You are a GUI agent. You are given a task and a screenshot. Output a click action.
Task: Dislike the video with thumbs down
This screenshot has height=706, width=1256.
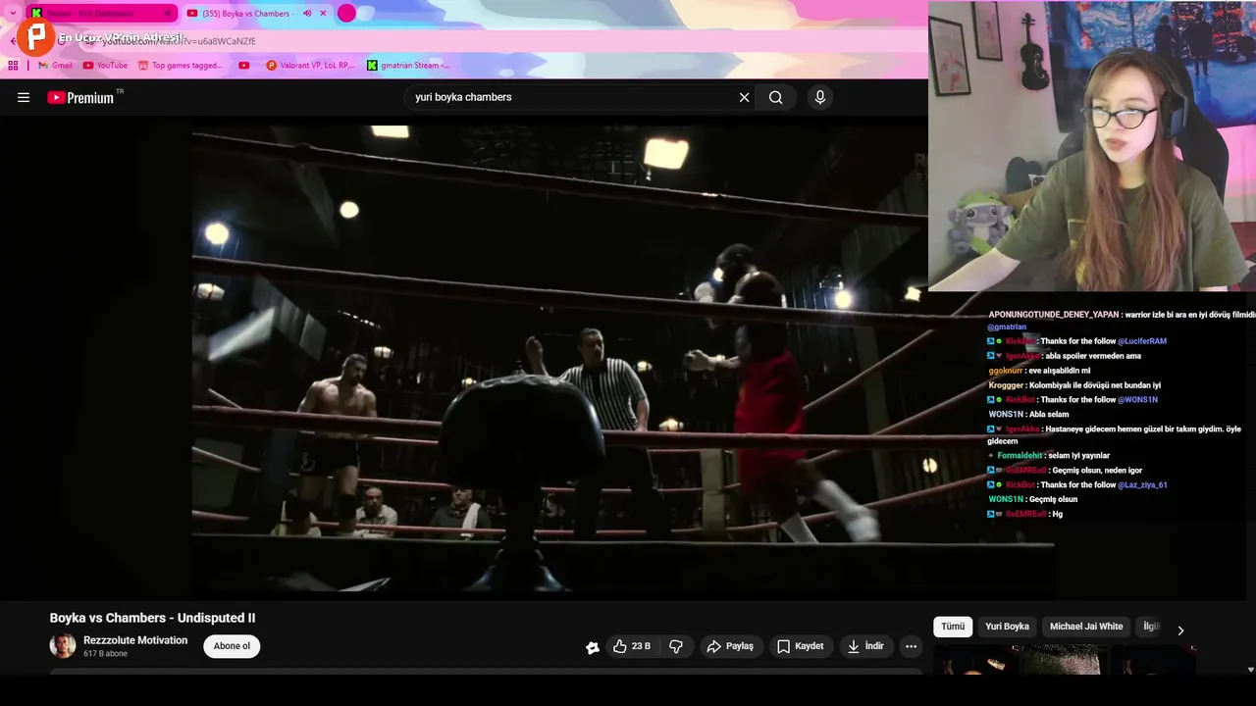[x=676, y=646]
